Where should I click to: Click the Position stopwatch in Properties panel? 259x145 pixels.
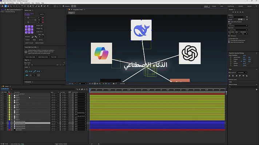click(231, 59)
